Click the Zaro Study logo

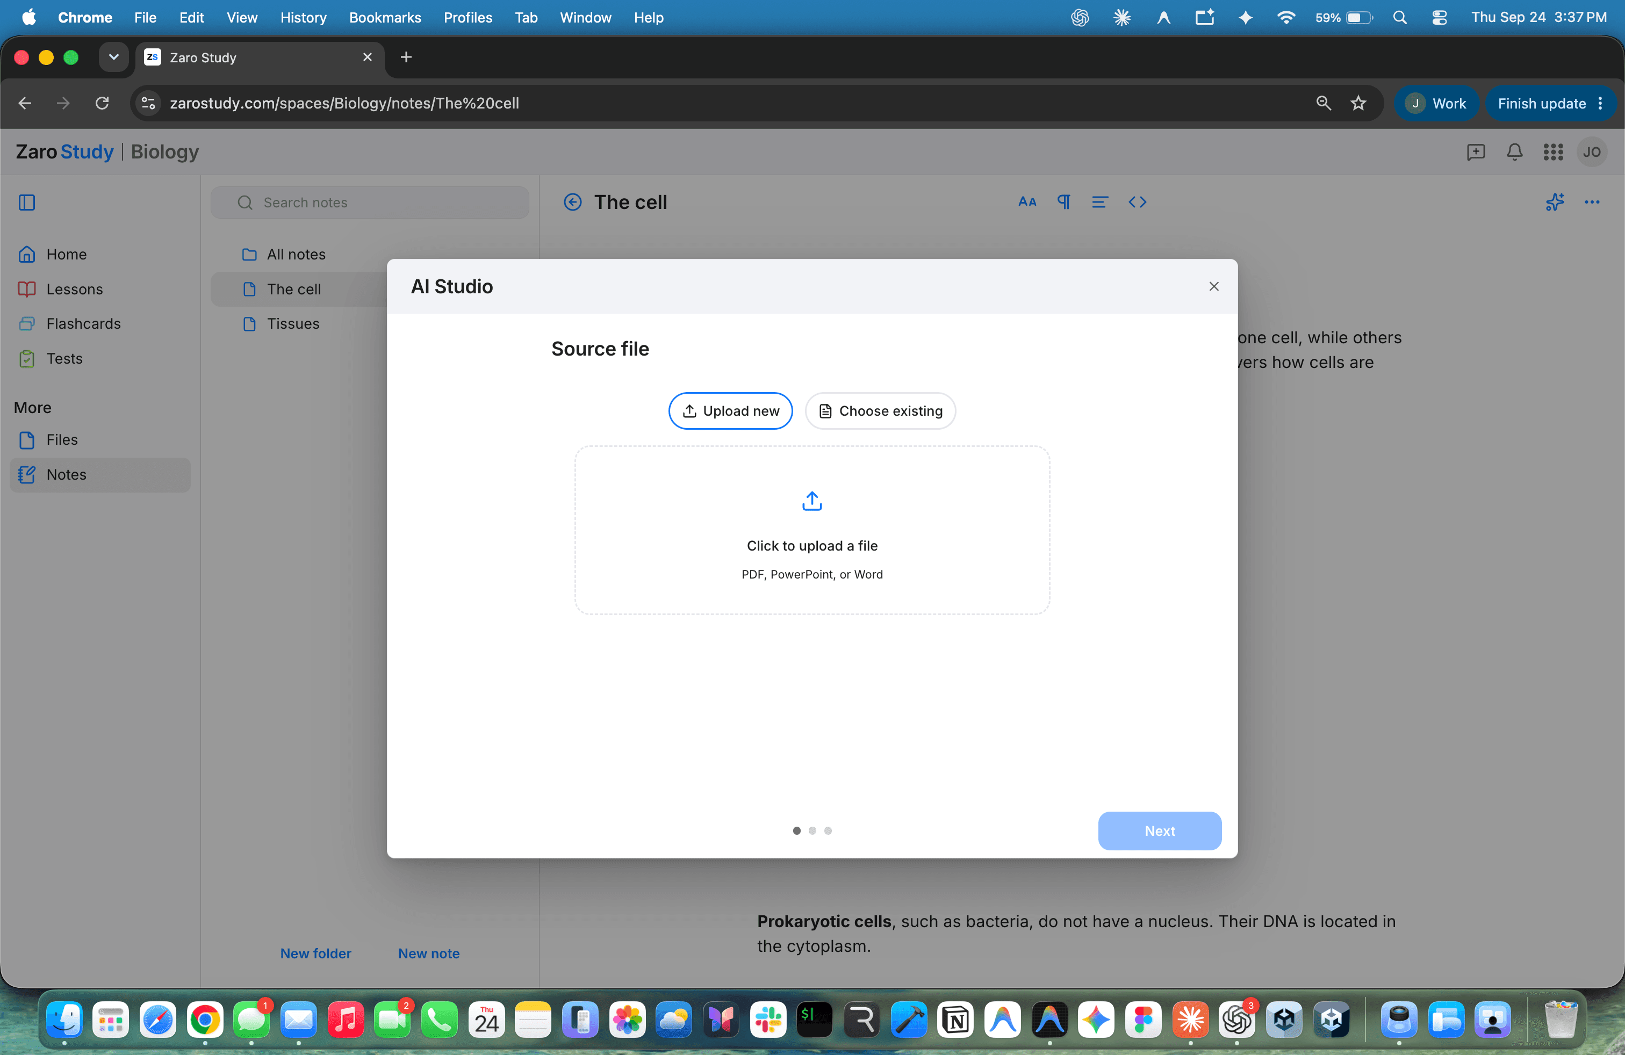point(64,151)
